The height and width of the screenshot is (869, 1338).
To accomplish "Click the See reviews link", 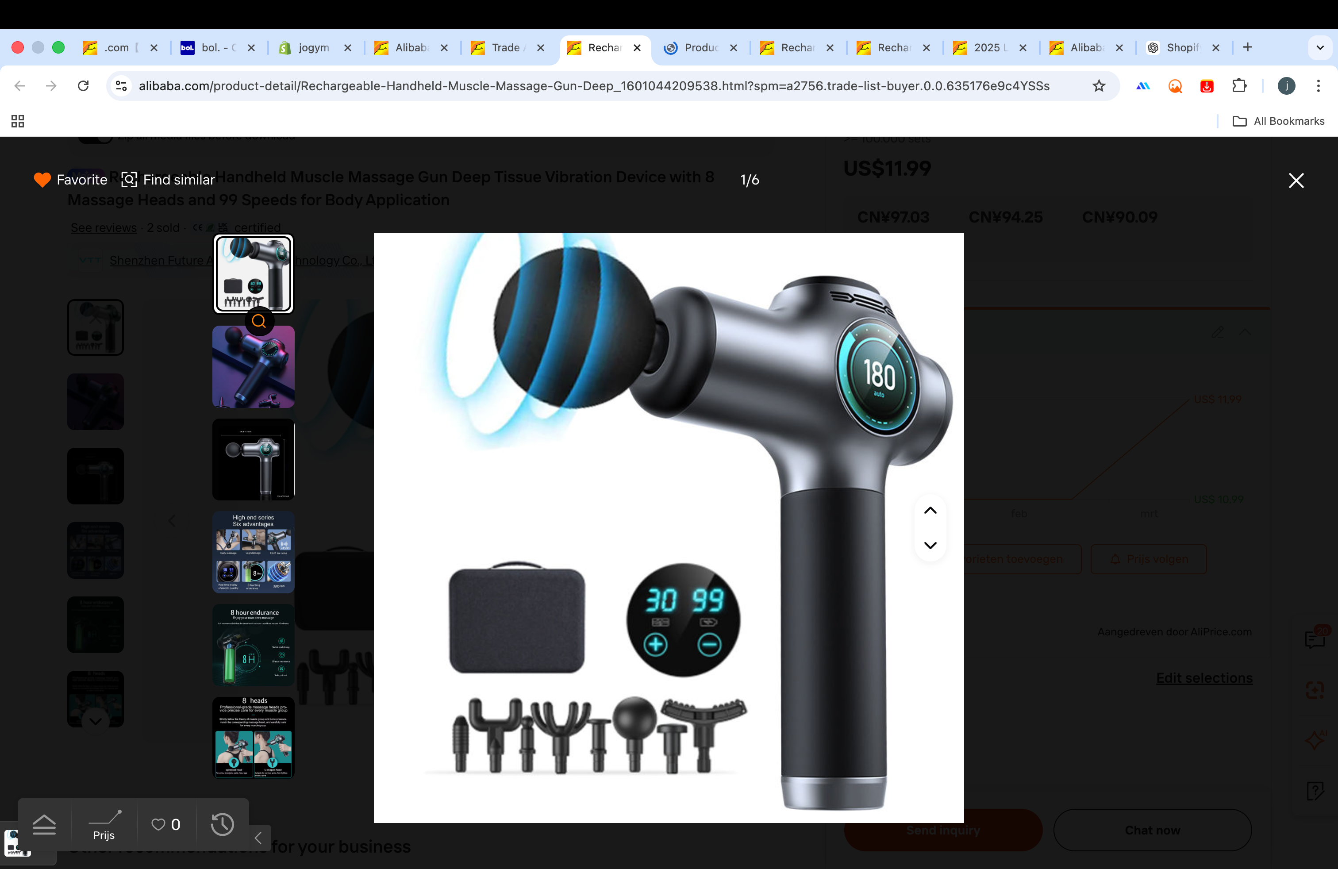I will [104, 228].
